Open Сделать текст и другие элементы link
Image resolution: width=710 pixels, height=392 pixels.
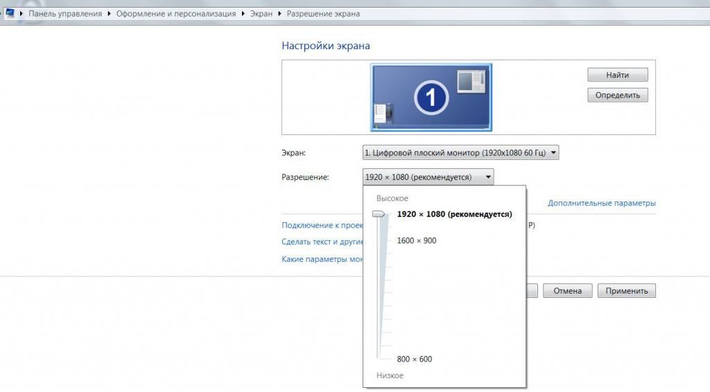point(322,242)
